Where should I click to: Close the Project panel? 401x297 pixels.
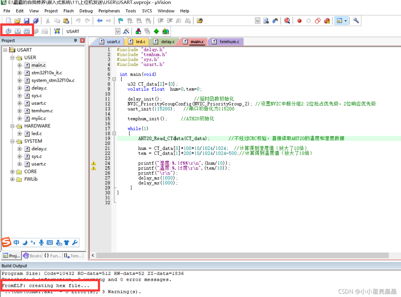coord(82,40)
